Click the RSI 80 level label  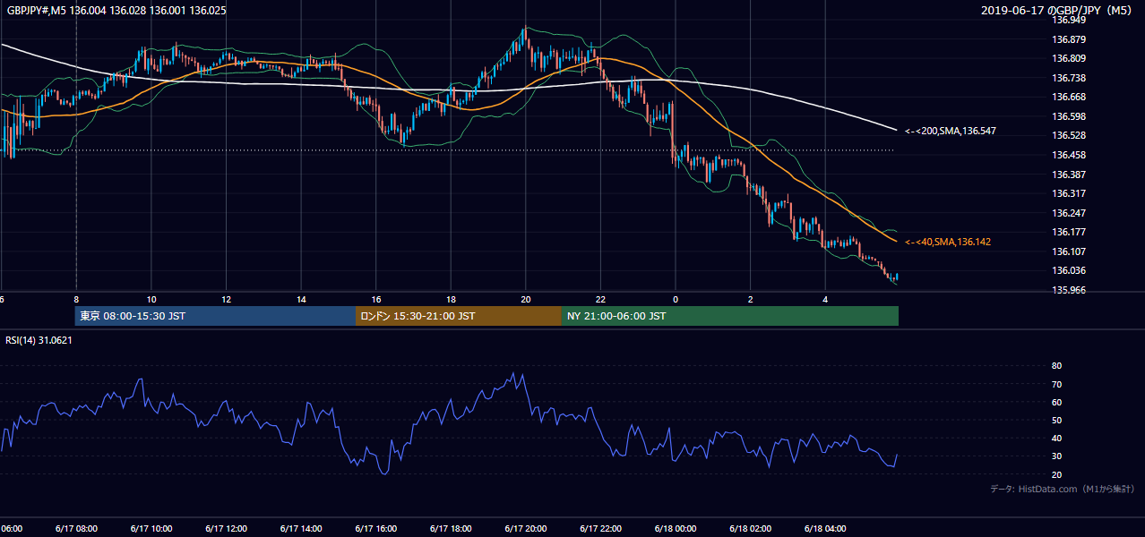[x=1056, y=366]
